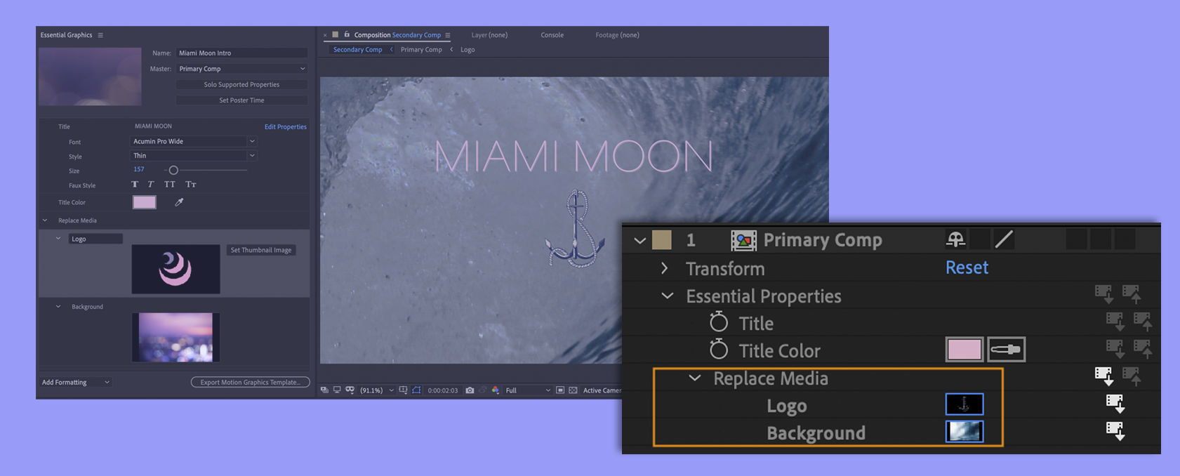This screenshot has width=1180, height=476.
Task: Click the Set Thumbnail Image button
Action: [x=261, y=250]
